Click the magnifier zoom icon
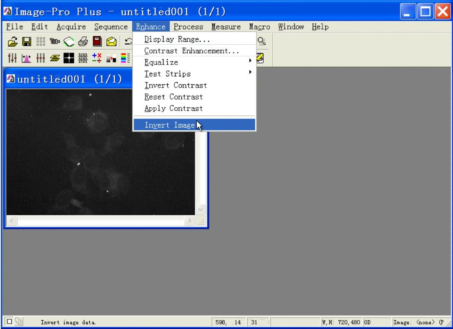This screenshot has height=329, width=453. 262,41
